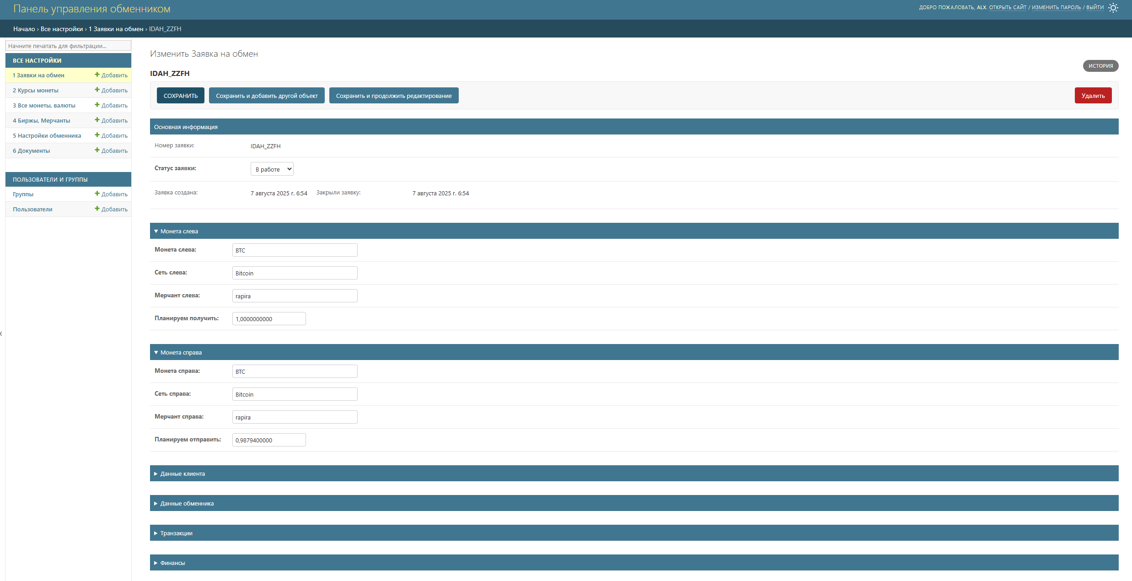This screenshot has height=581, width=1132.
Task: Click the СОХРАНИТЬ button
Action: pos(181,96)
